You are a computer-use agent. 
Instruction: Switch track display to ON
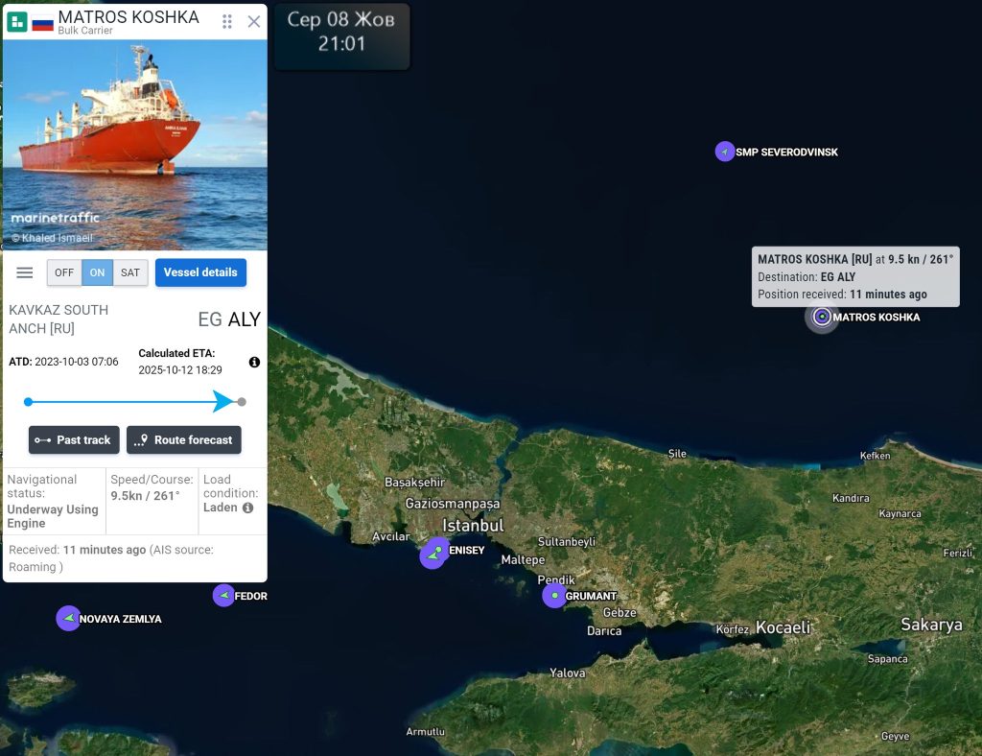(x=97, y=272)
